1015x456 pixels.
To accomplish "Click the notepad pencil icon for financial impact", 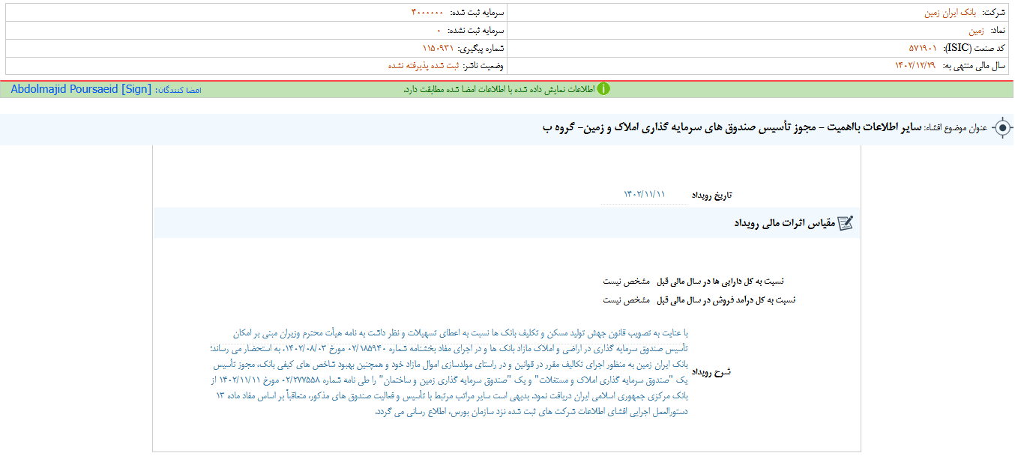I will coord(845,223).
